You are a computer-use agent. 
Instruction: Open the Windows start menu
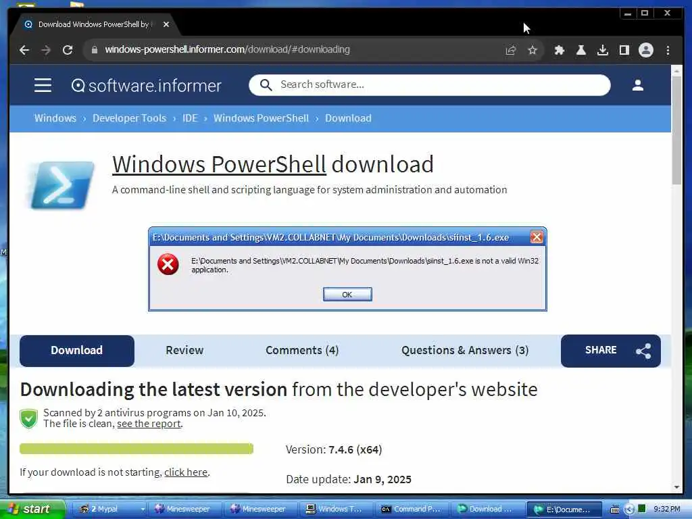pos(32,509)
